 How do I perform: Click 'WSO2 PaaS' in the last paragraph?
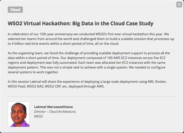pos(17,86)
